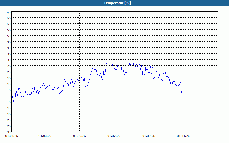
Task: Select the 25 value on temperature axis
Action: tap(9, 66)
